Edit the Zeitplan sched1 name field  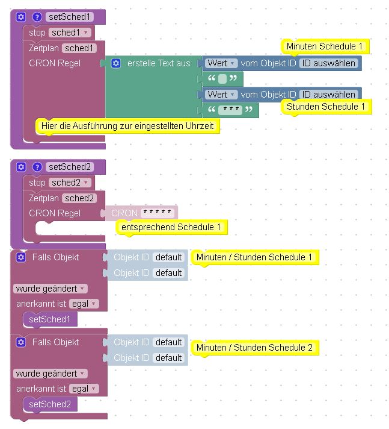79,48
